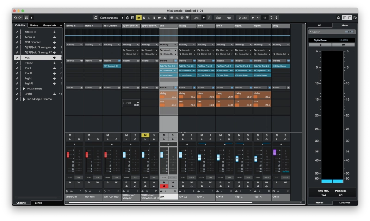Click the delay channel purple fader
Viewport: 370px width, 221px height.
274,152
